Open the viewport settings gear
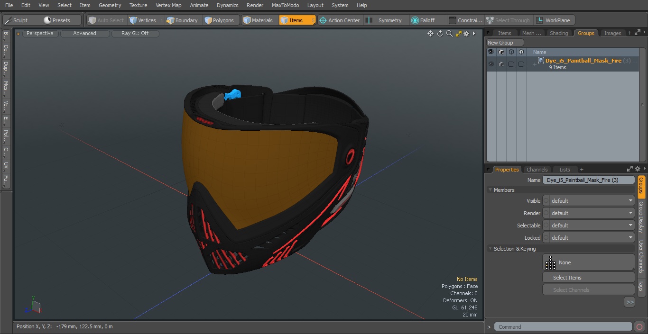 point(466,34)
